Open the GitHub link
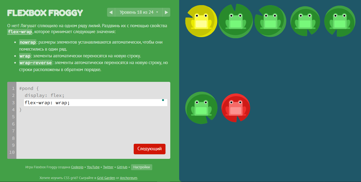361x182 pixels. tap(122, 167)
